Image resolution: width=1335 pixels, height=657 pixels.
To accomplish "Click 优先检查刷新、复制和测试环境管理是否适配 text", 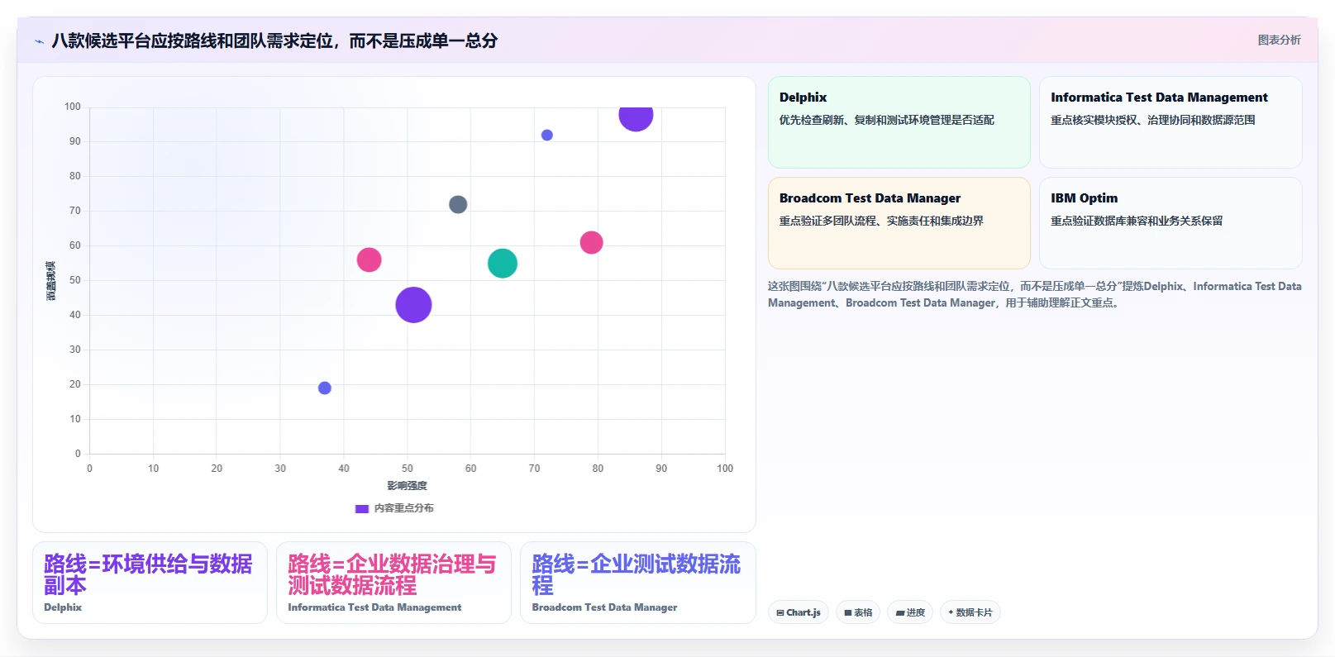I will [x=886, y=120].
